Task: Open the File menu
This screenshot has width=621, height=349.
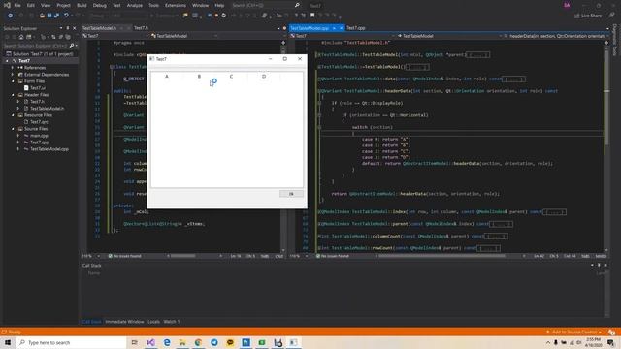Action: (17, 5)
